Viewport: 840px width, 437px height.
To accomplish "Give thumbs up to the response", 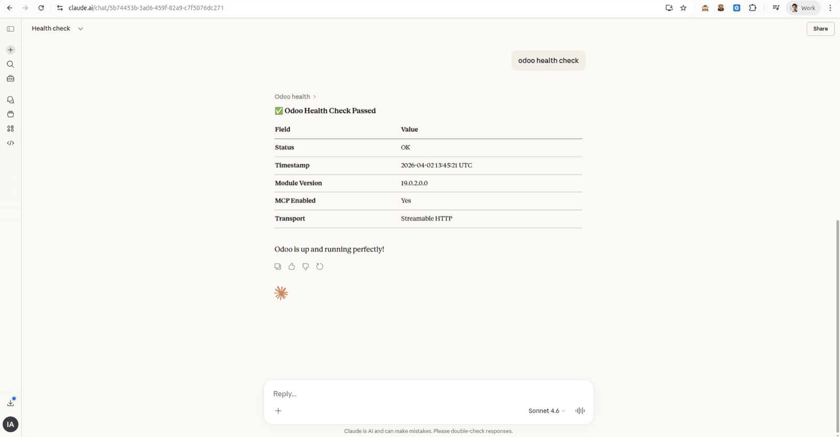I will (292, 267).
